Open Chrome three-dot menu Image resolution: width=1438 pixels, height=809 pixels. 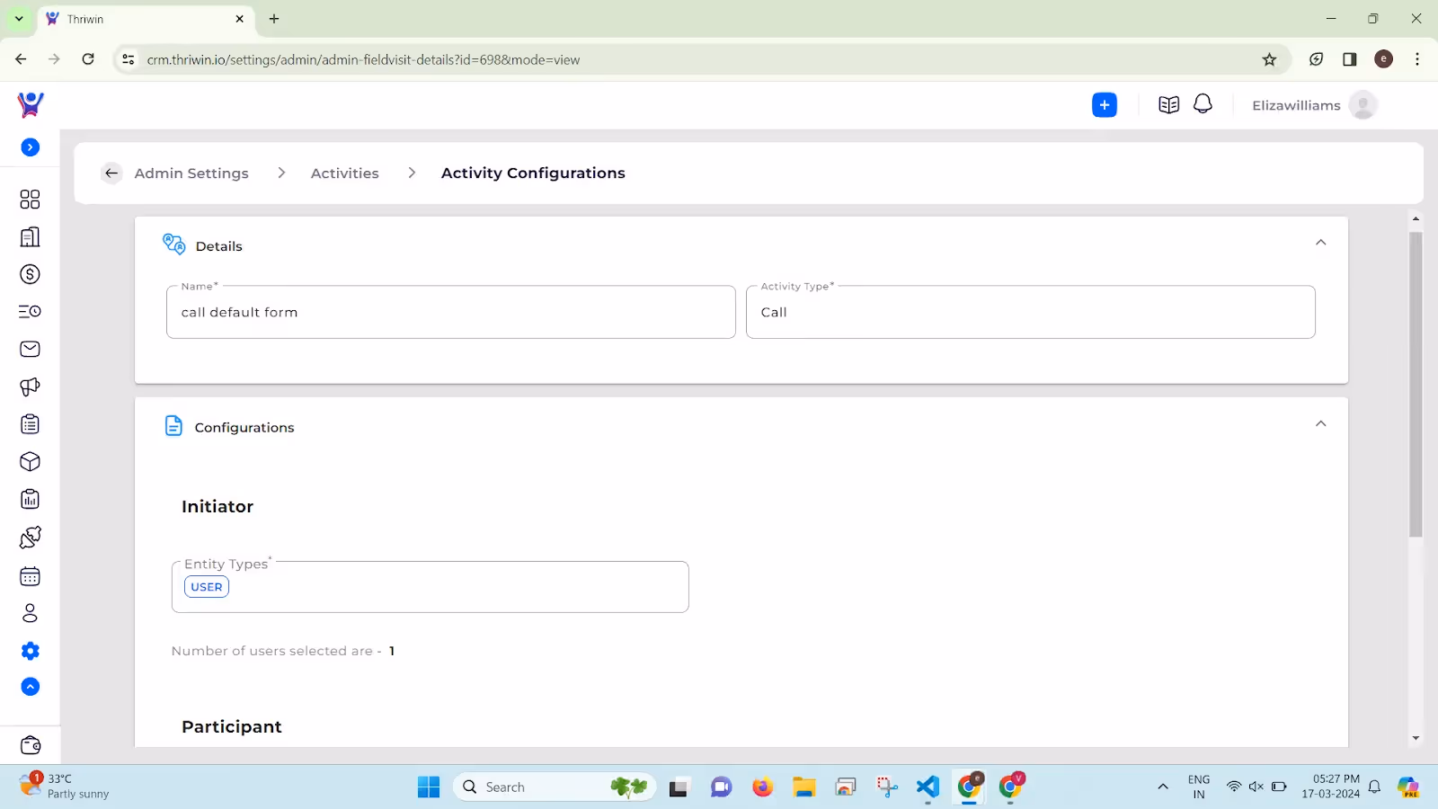[1417, 59]
